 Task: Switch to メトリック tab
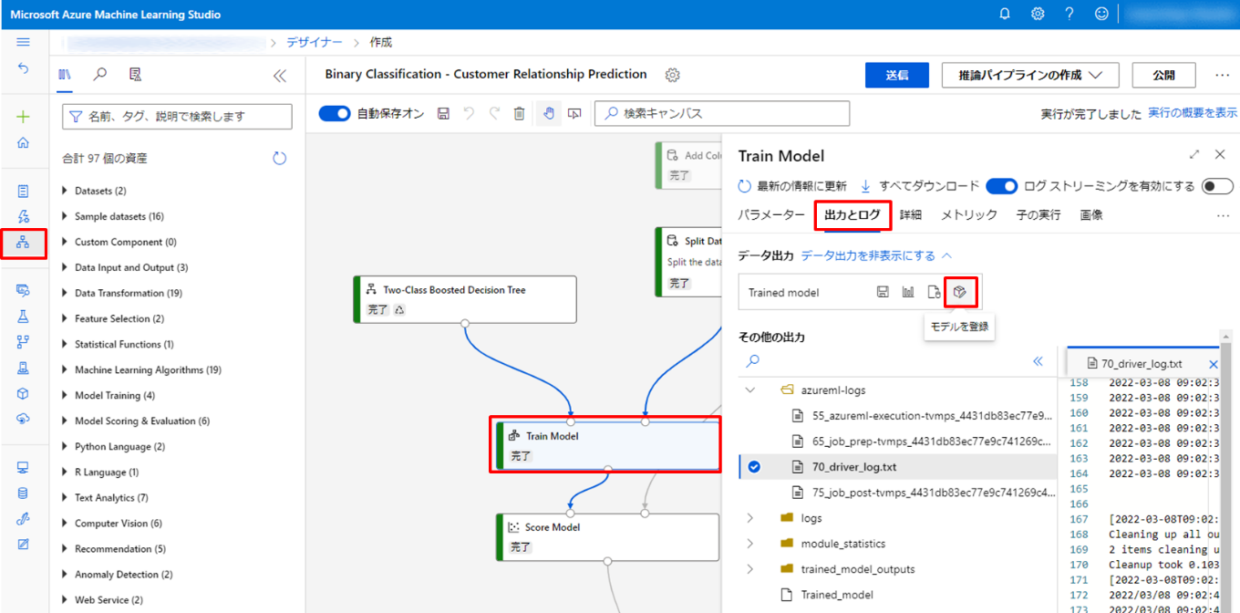pos(969,215)
